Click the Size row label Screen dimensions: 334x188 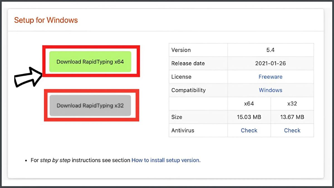[177, 117]
